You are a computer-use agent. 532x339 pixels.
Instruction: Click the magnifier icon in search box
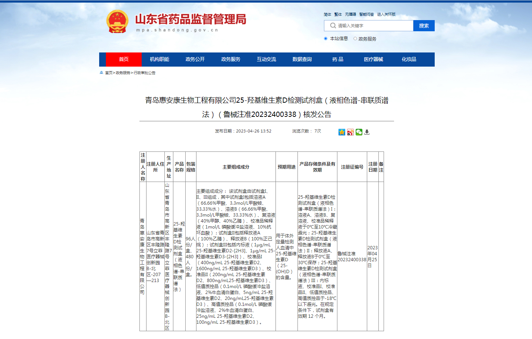[x=333, y=26]
